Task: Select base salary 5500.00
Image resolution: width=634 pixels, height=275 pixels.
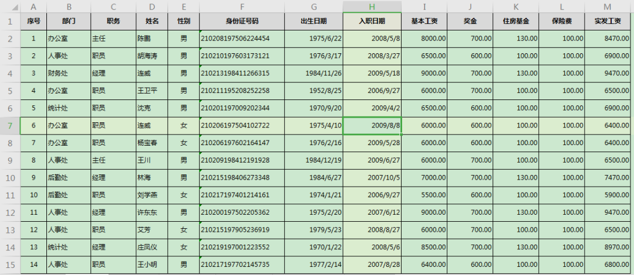Action: pos(424,195)
